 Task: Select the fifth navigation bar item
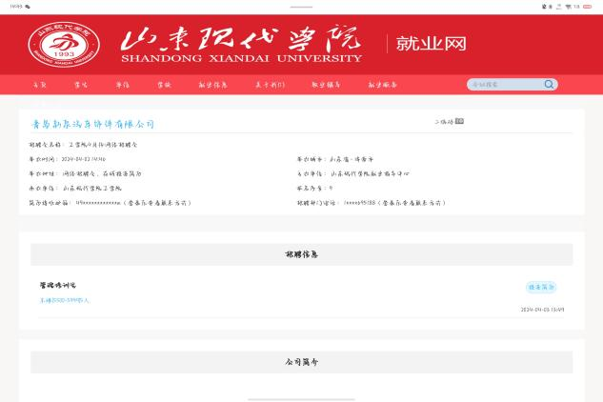click(x=213, y=85)
